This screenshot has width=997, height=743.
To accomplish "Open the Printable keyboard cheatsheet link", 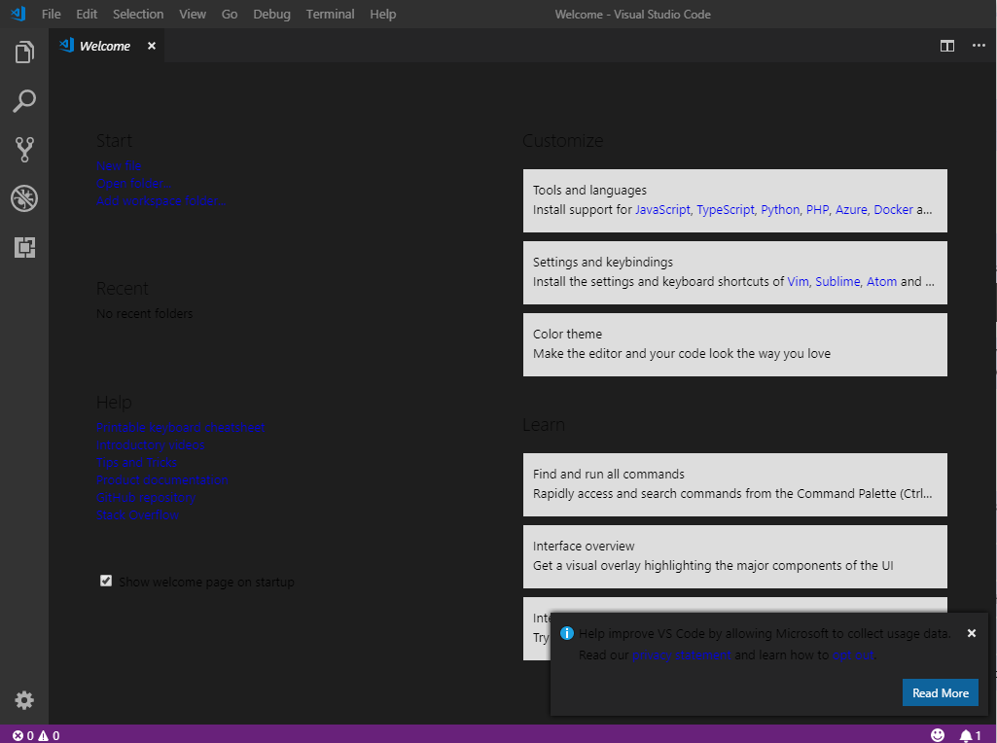I will pos(181,428).
